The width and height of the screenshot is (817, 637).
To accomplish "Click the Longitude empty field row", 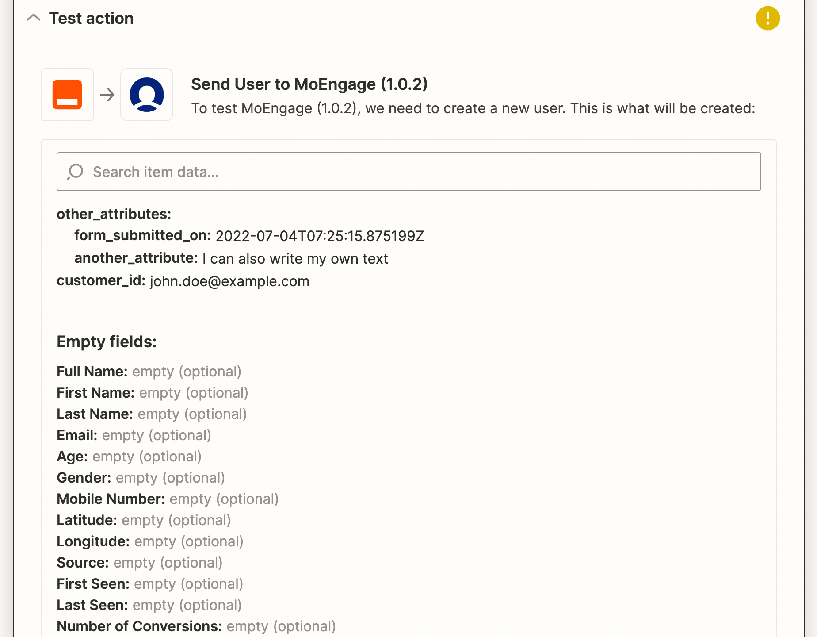I will 150,541.
